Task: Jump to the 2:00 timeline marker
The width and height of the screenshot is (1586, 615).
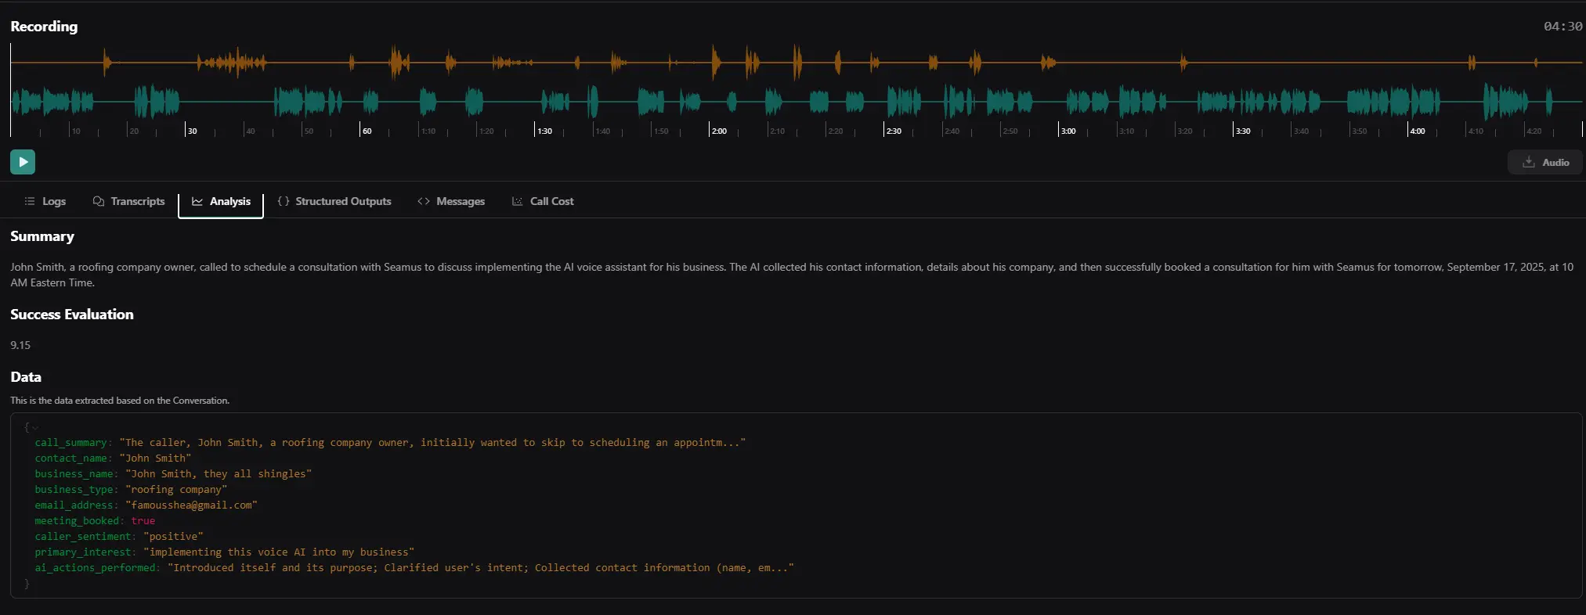Action: point(719,131)
